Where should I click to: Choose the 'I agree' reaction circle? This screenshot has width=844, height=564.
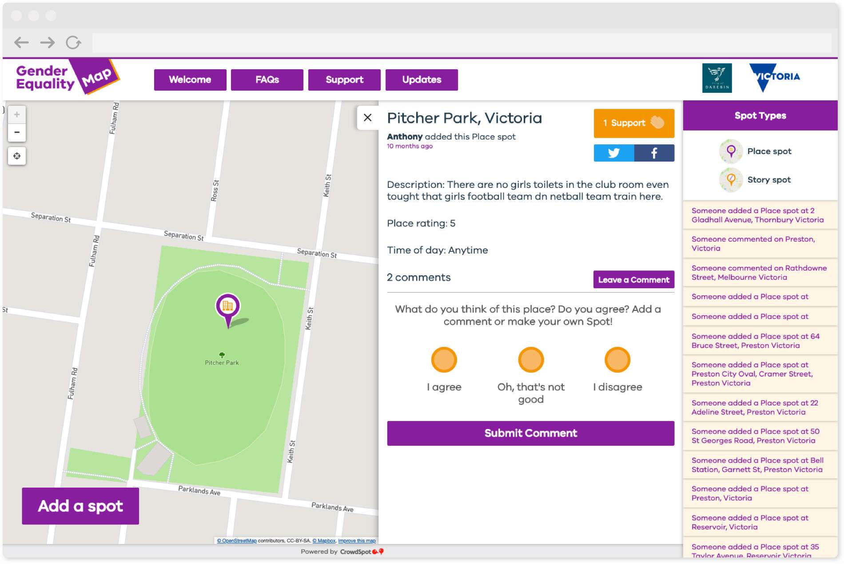(444, 360)
